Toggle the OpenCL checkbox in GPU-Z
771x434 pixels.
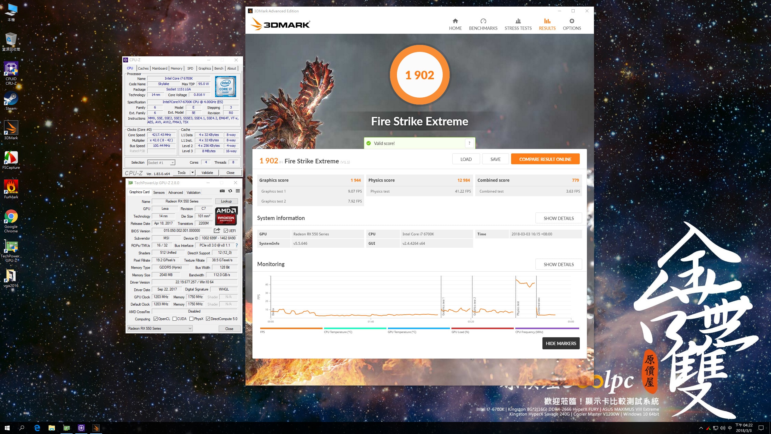(155, 319)
